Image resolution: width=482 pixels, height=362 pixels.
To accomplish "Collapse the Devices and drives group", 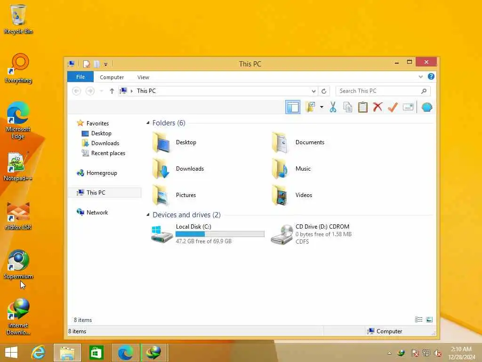I will pyautogui.click(x=148, y=214).
